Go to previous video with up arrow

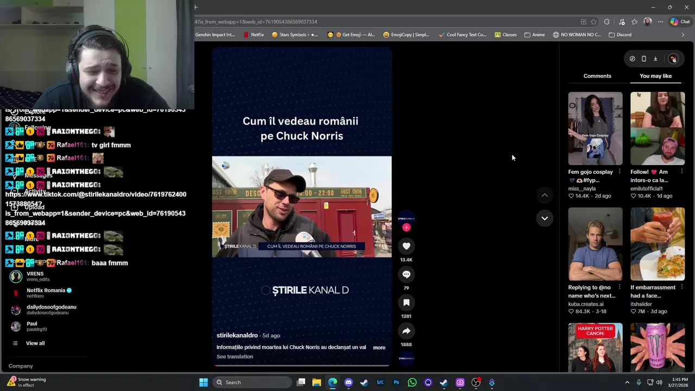(545, 195)
